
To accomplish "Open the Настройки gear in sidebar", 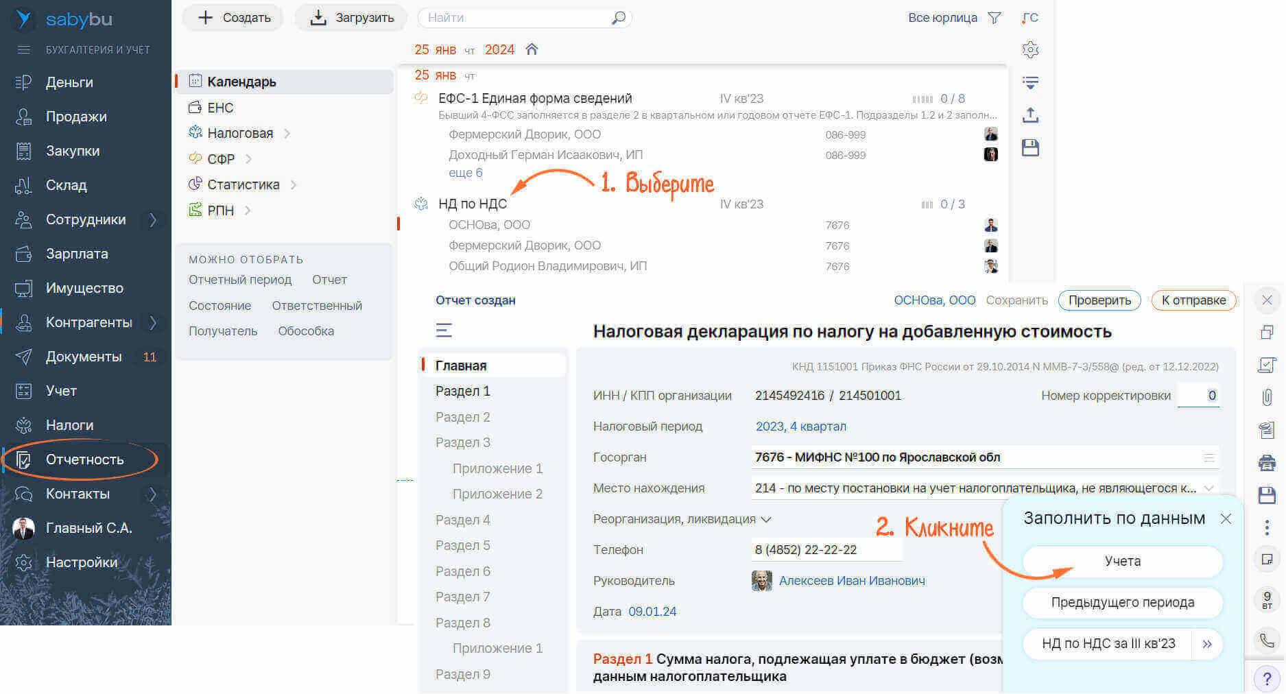I will 23,562.
